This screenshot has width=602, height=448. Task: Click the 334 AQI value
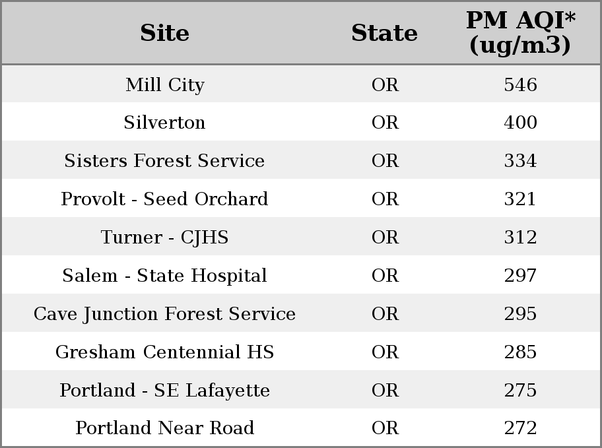pos(520,160)
